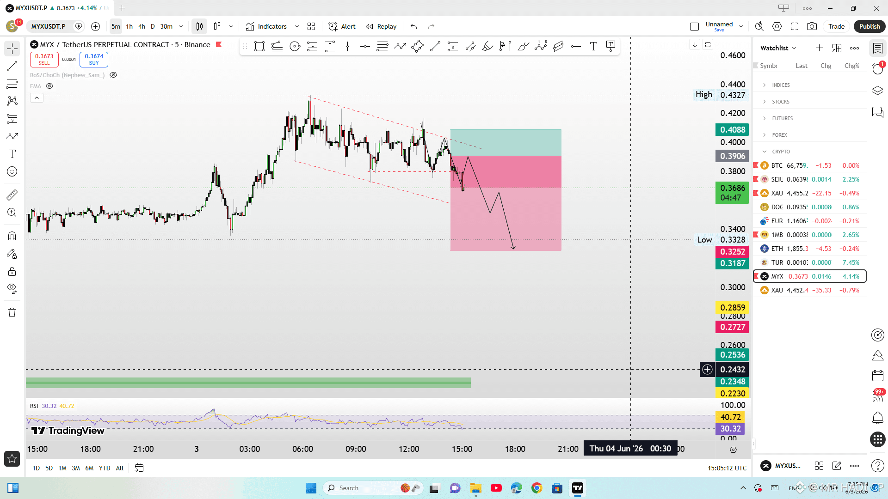
Task: Open chart settings hexagon icon
Action: pos(777,26)
